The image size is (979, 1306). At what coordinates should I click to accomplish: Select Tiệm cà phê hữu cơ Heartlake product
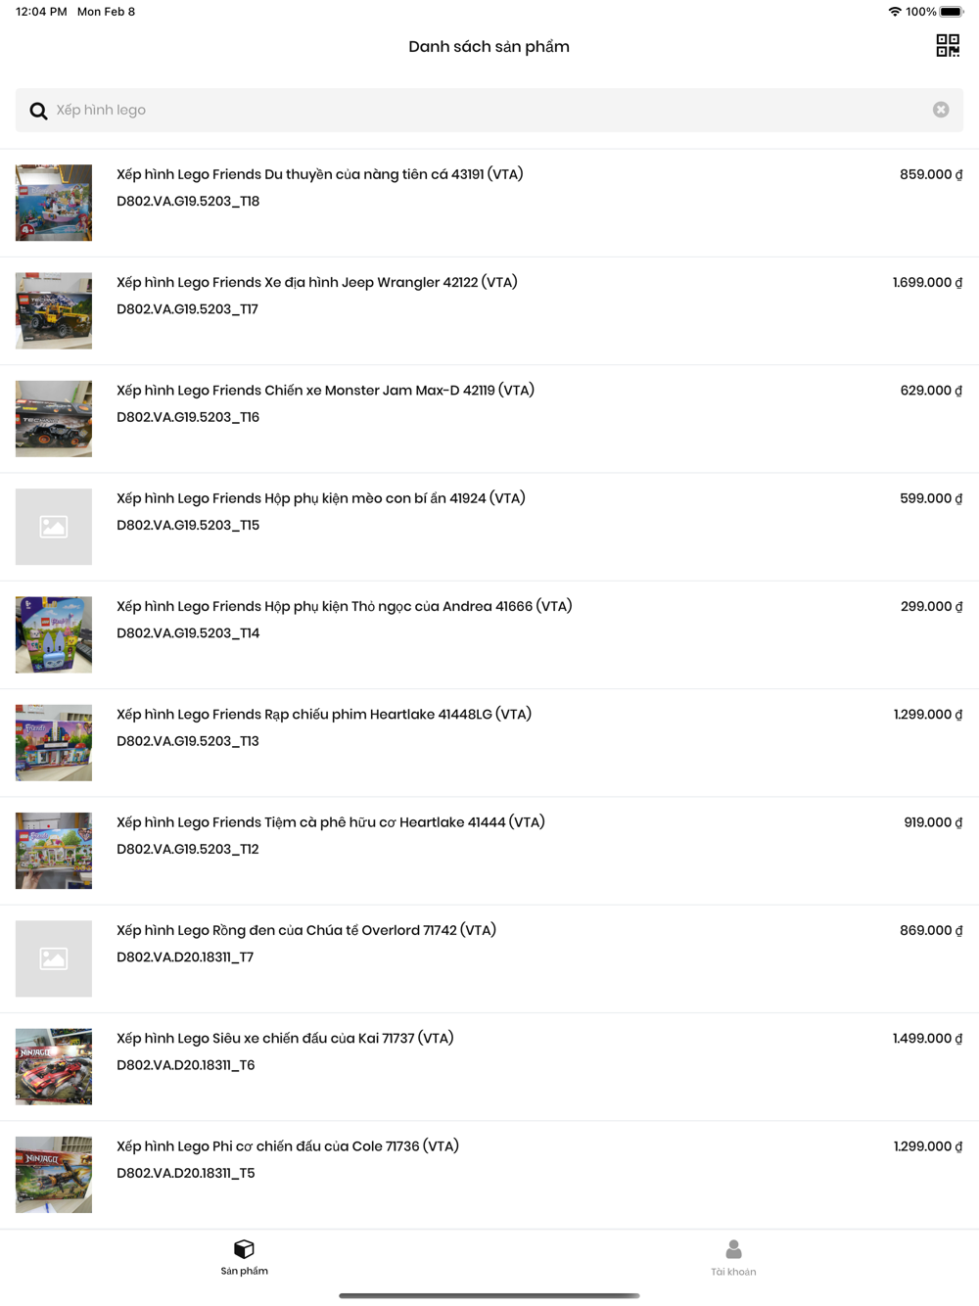pyautogui.click(x=489, y=851)
